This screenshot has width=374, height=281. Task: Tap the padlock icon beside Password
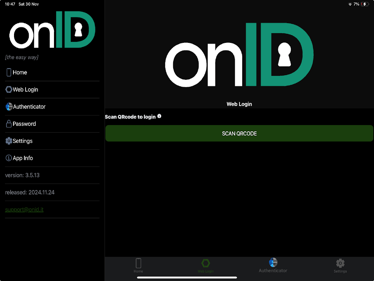(9, 124)
